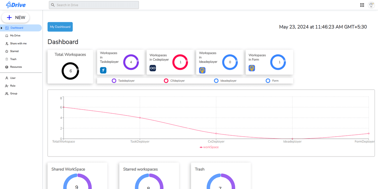Open the Starred section

pyautogui.click(x=14, y=51)
